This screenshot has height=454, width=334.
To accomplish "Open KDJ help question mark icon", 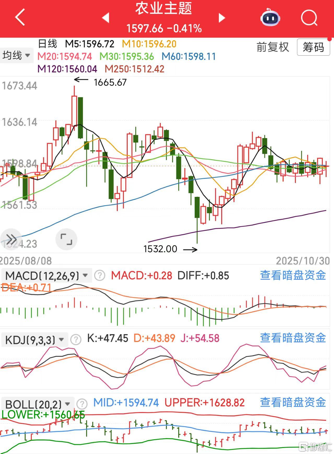I will (76, 339).
